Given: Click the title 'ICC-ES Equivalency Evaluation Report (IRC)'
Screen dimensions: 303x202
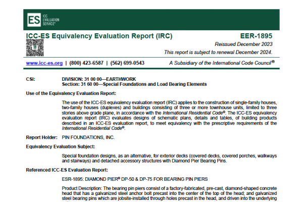Looking at the screenshot, I should (x=99, y=36).
